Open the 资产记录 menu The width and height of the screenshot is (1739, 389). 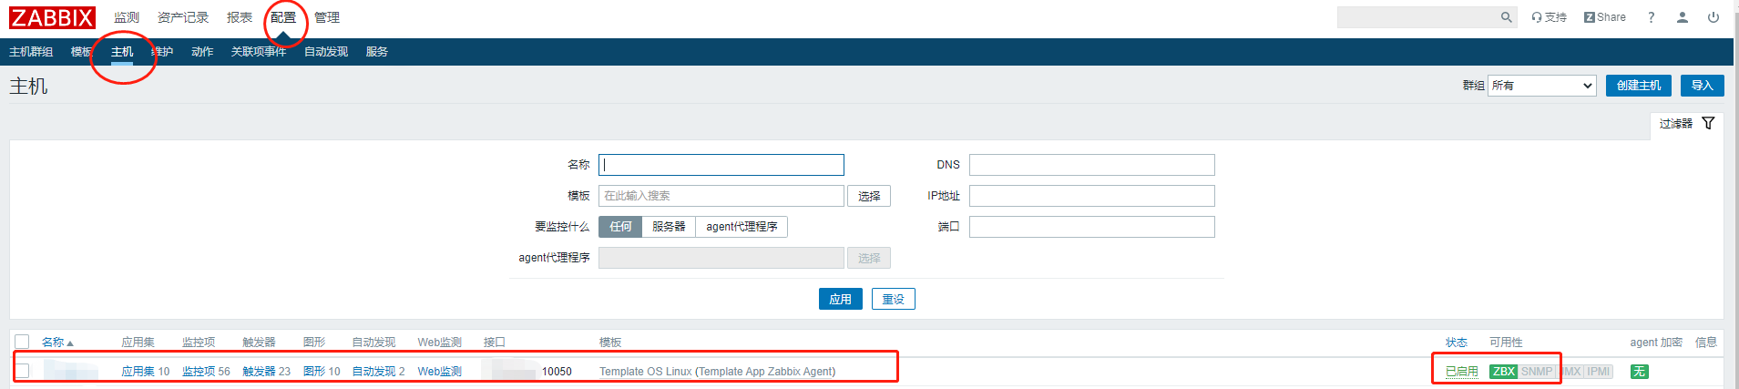coord(183,17)
